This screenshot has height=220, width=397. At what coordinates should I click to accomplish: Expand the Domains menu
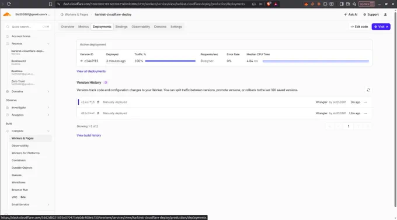point(48,91)
